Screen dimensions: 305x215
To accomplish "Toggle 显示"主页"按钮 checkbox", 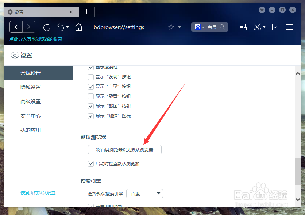I will [91, 87].
